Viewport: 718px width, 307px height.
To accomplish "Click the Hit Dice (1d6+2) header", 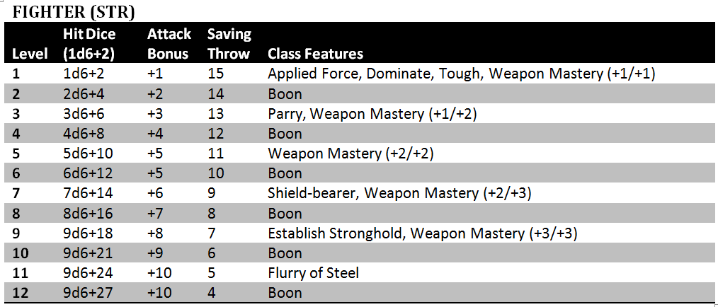I will (89, 44).
